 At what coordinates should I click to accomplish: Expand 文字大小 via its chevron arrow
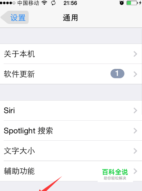coord(135,151)
